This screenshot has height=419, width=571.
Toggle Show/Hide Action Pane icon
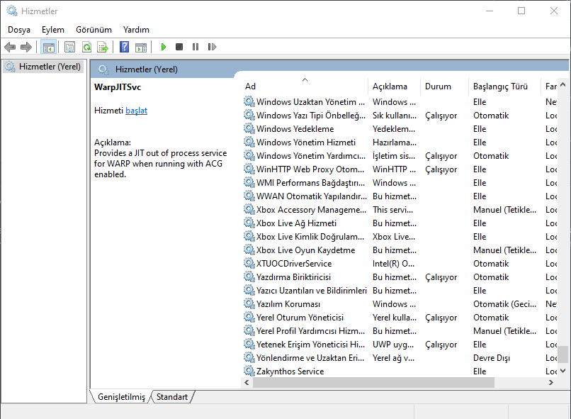[x=141, y=47]
